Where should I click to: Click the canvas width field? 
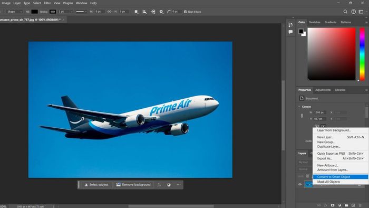[x=320, y=112]
